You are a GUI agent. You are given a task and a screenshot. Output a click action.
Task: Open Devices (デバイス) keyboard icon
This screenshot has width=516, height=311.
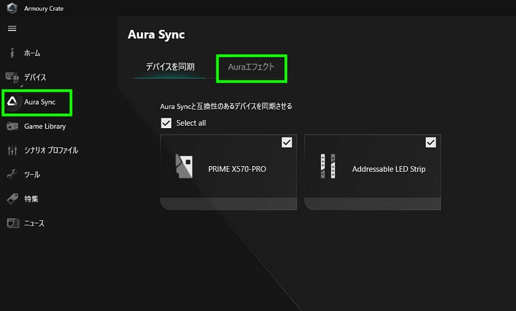pyautogui.click(x=12, y=77)
